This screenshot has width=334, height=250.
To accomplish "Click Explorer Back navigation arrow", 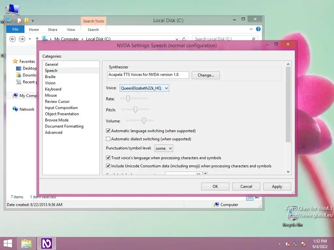I will 13,39.
